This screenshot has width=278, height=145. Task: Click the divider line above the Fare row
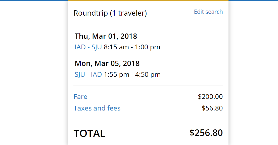(x=148, y=86)
